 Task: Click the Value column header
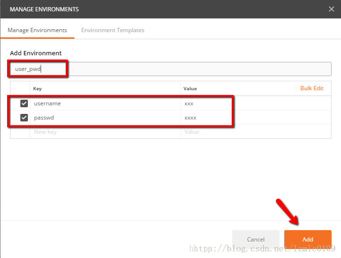coord(190,89)
